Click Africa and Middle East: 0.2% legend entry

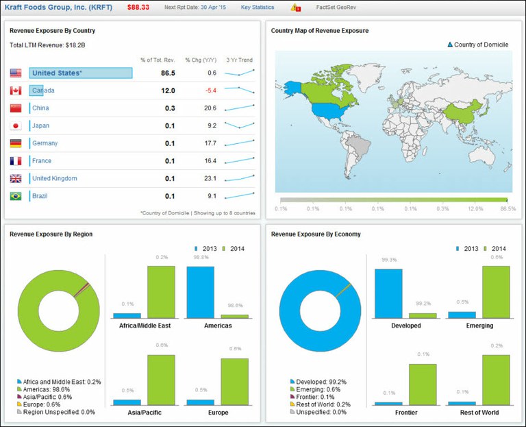click(x=59, y=382)
